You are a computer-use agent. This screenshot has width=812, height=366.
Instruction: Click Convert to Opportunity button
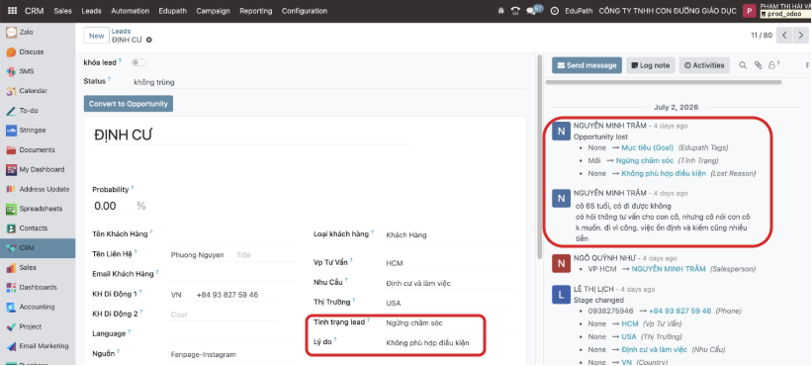click(129, 104)
